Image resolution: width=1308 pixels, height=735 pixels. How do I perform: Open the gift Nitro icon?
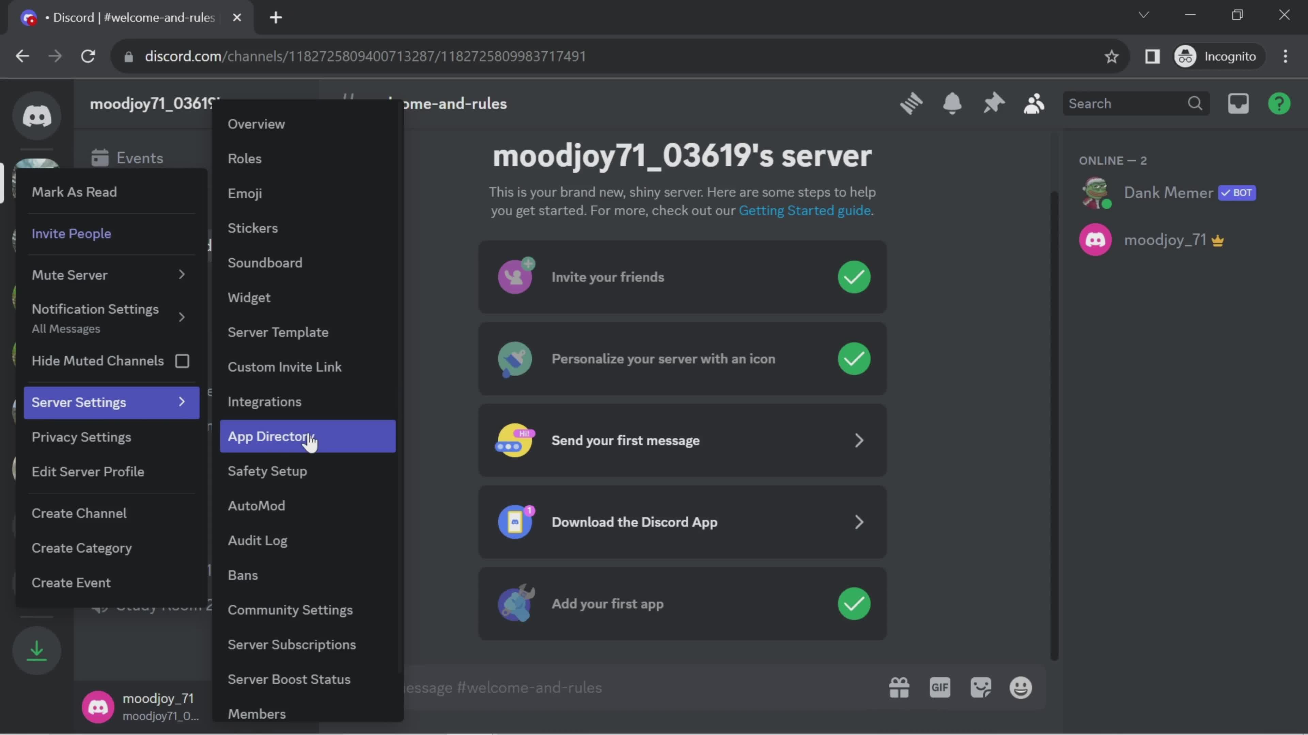click(899, 688)
